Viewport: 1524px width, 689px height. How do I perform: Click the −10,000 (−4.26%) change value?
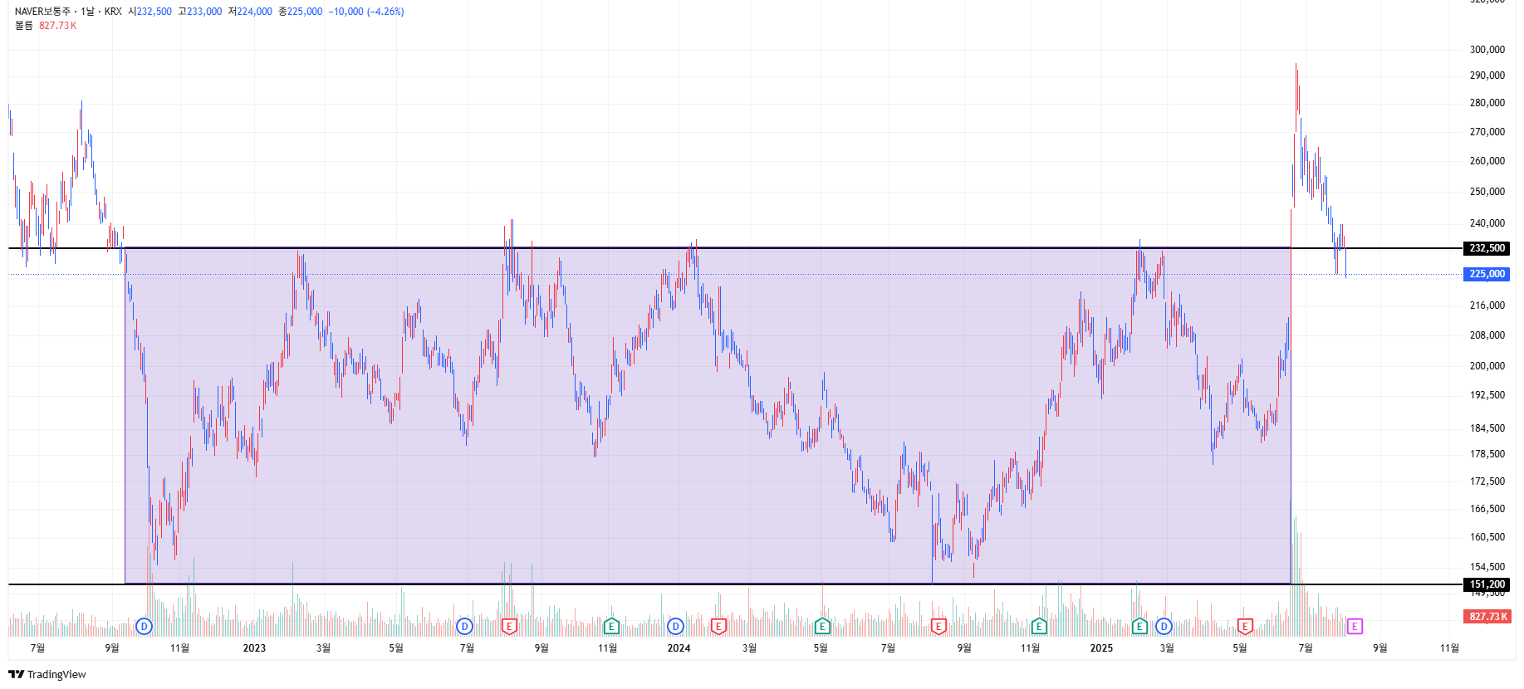pyautogui.click(x=366, y=12)
